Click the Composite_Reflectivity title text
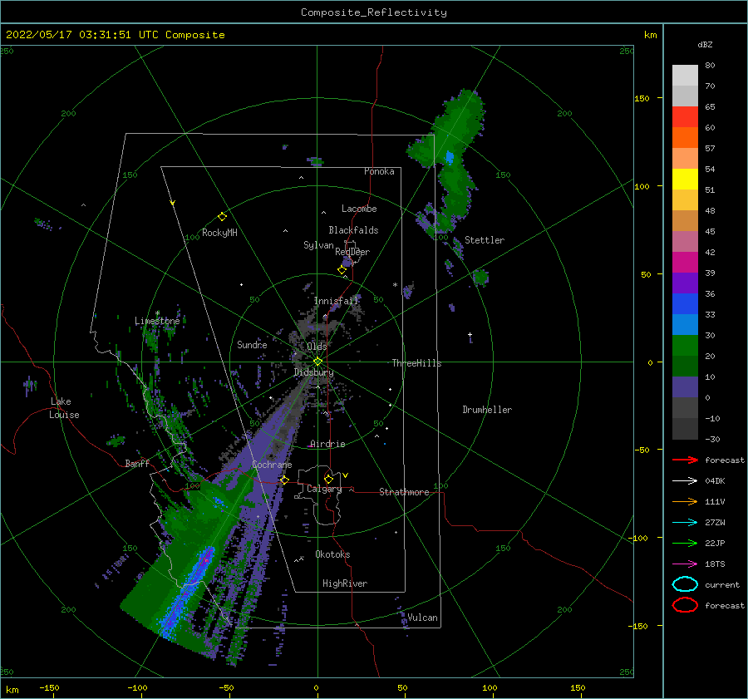Screen dimensions: 748x699 (374, 12)
